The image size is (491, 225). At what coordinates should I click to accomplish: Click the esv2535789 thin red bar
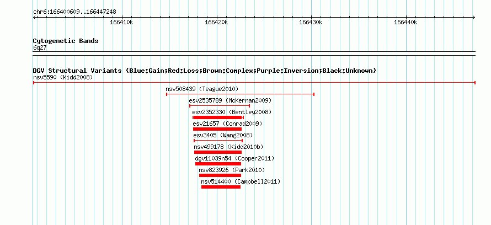(220, 106)
